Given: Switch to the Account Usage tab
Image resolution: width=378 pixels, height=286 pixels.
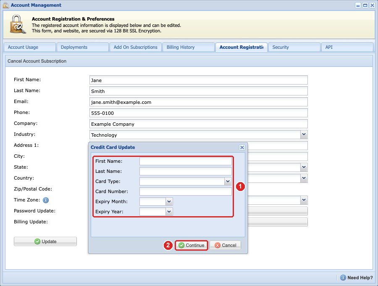Looking at the screenshot, I should (30, 47).
